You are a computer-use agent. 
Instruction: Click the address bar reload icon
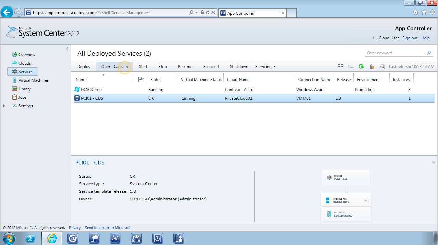pyautogui.click(x=208, y=12)
